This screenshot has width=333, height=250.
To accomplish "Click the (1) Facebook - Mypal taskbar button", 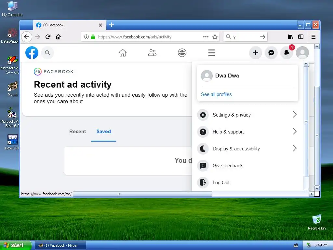I will pos(60,245).
